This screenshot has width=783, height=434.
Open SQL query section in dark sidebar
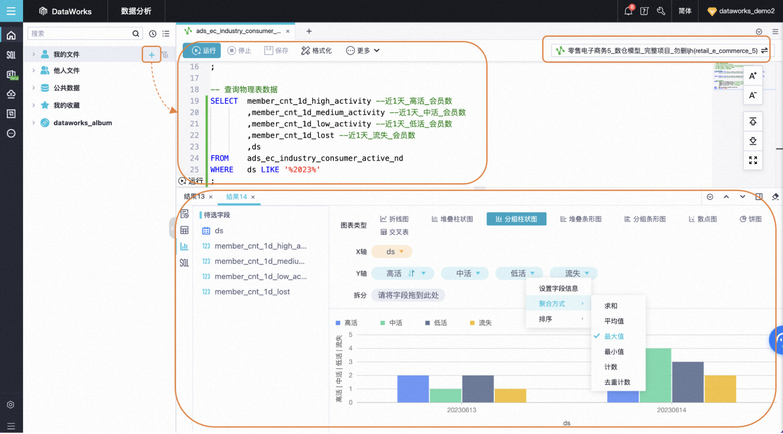click(11, 55)
